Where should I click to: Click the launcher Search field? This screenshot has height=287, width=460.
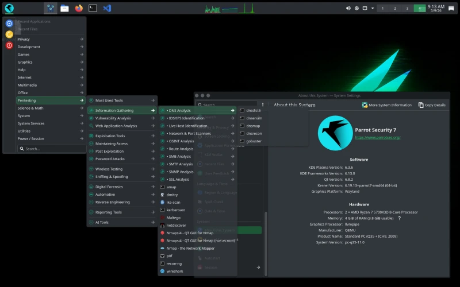(52, 149)
